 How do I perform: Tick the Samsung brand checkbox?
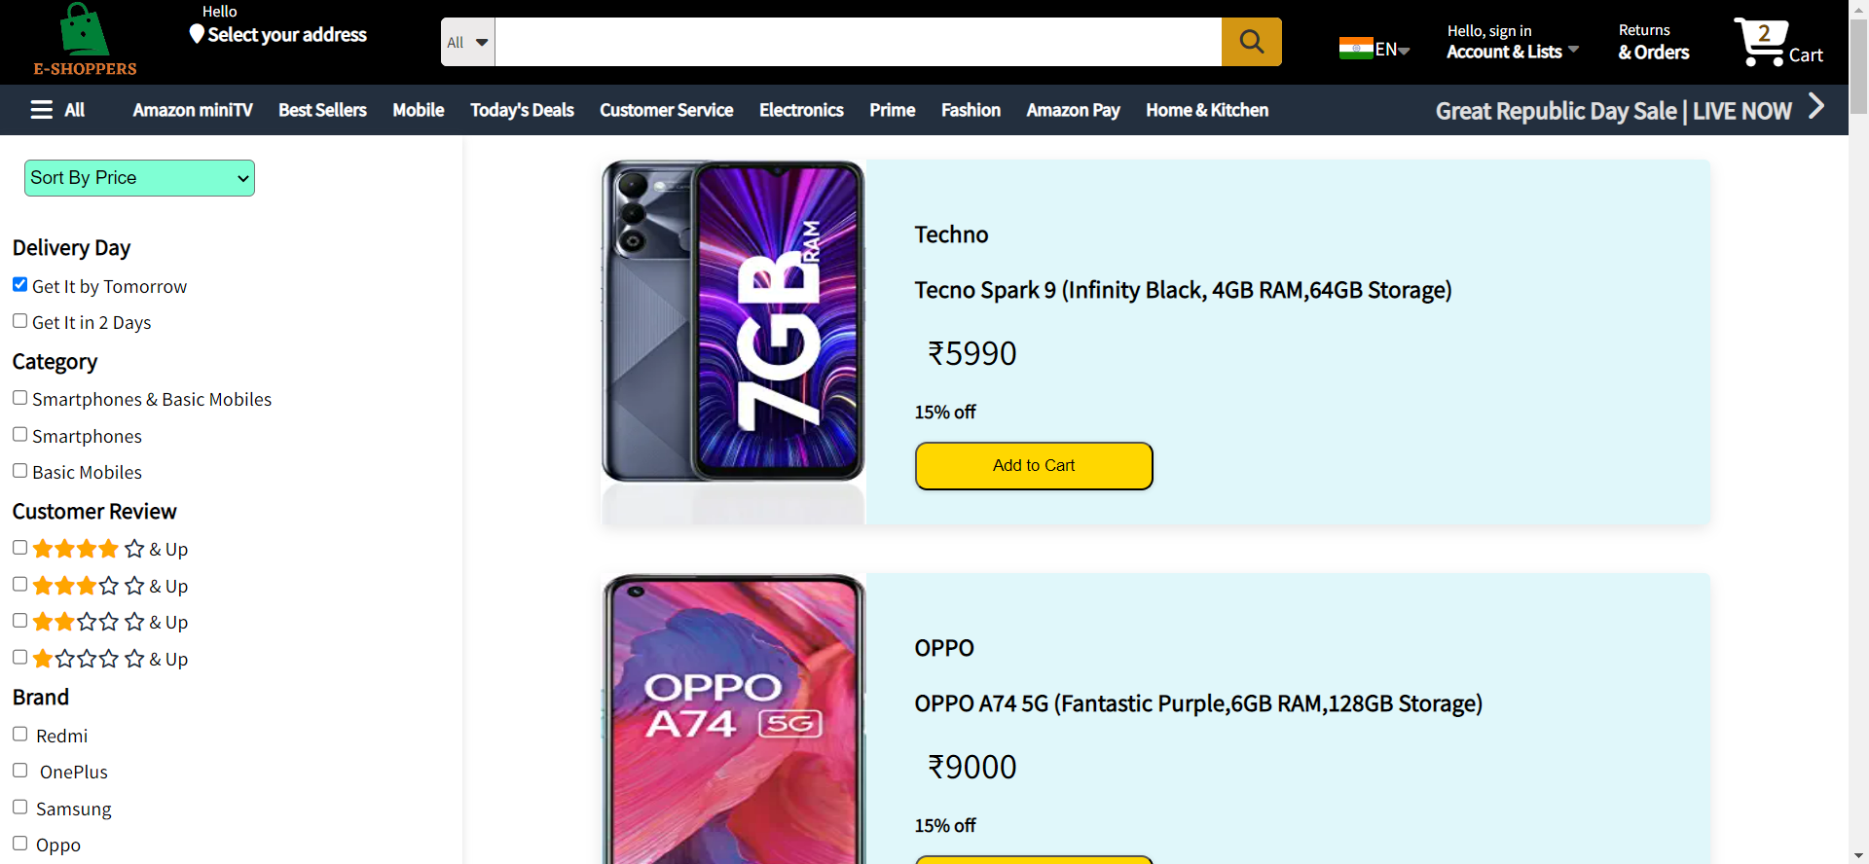20,808
